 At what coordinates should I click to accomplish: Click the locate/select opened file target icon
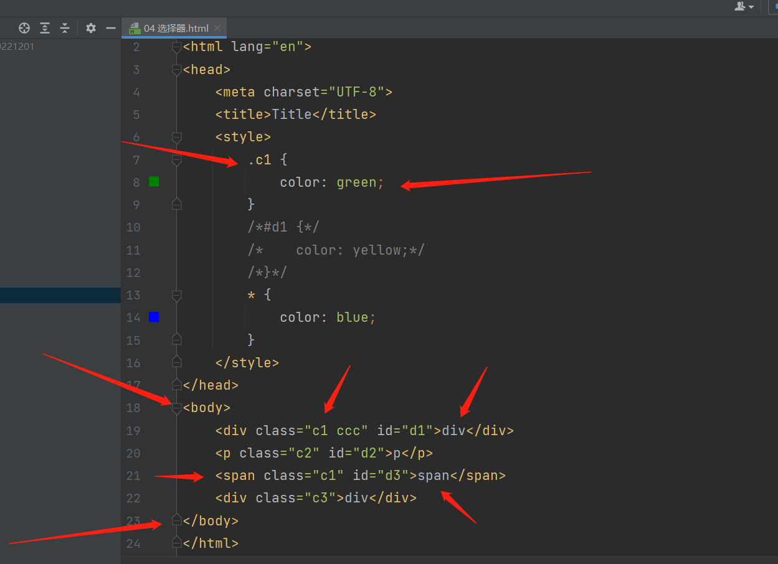click(24, 28)
